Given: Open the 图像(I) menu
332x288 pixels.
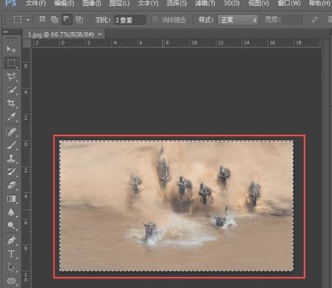Looking at the screenshot, I should click(92, 3).
